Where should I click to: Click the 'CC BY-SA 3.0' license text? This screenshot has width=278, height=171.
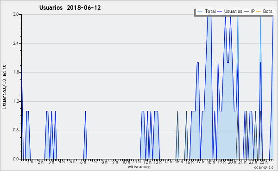tap(264, 168)
